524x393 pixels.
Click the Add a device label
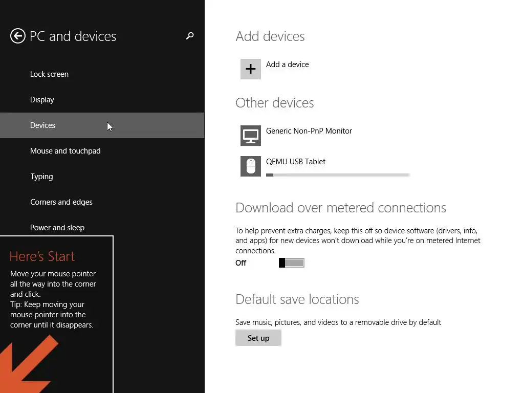click(x=288, y=64)
